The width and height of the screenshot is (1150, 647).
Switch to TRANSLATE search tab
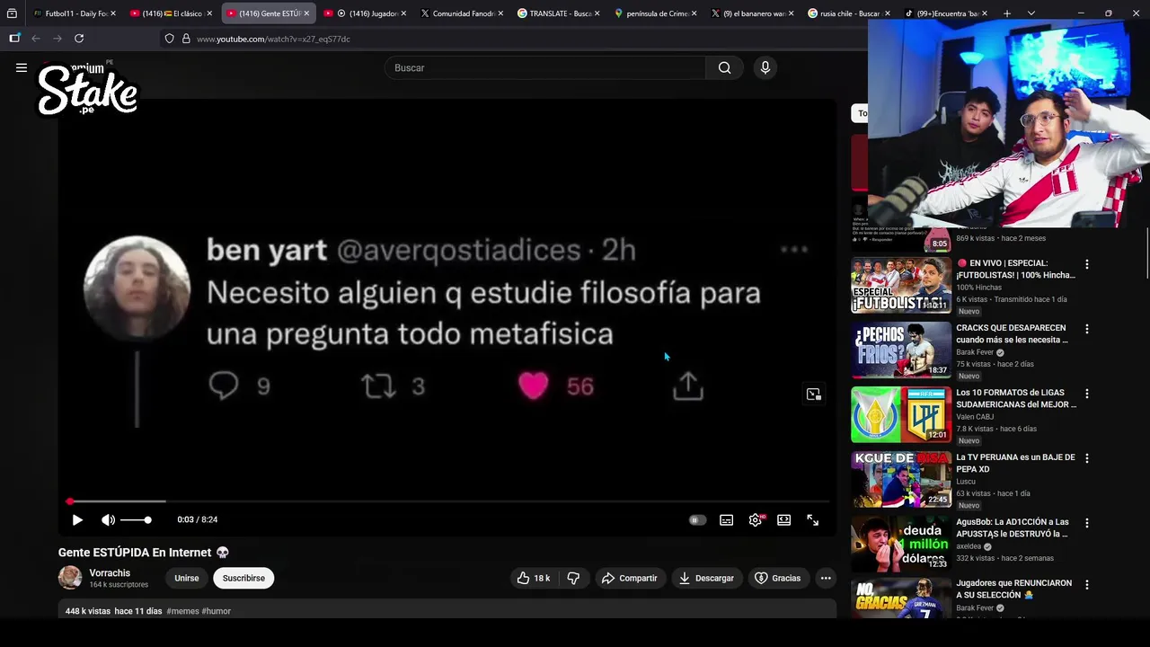pyautogui.click(x=559, y=13)
